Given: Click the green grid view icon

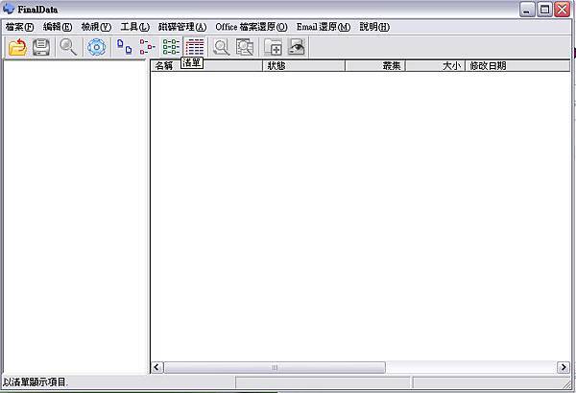Looking at the screenshot, I should pos(171,47).
